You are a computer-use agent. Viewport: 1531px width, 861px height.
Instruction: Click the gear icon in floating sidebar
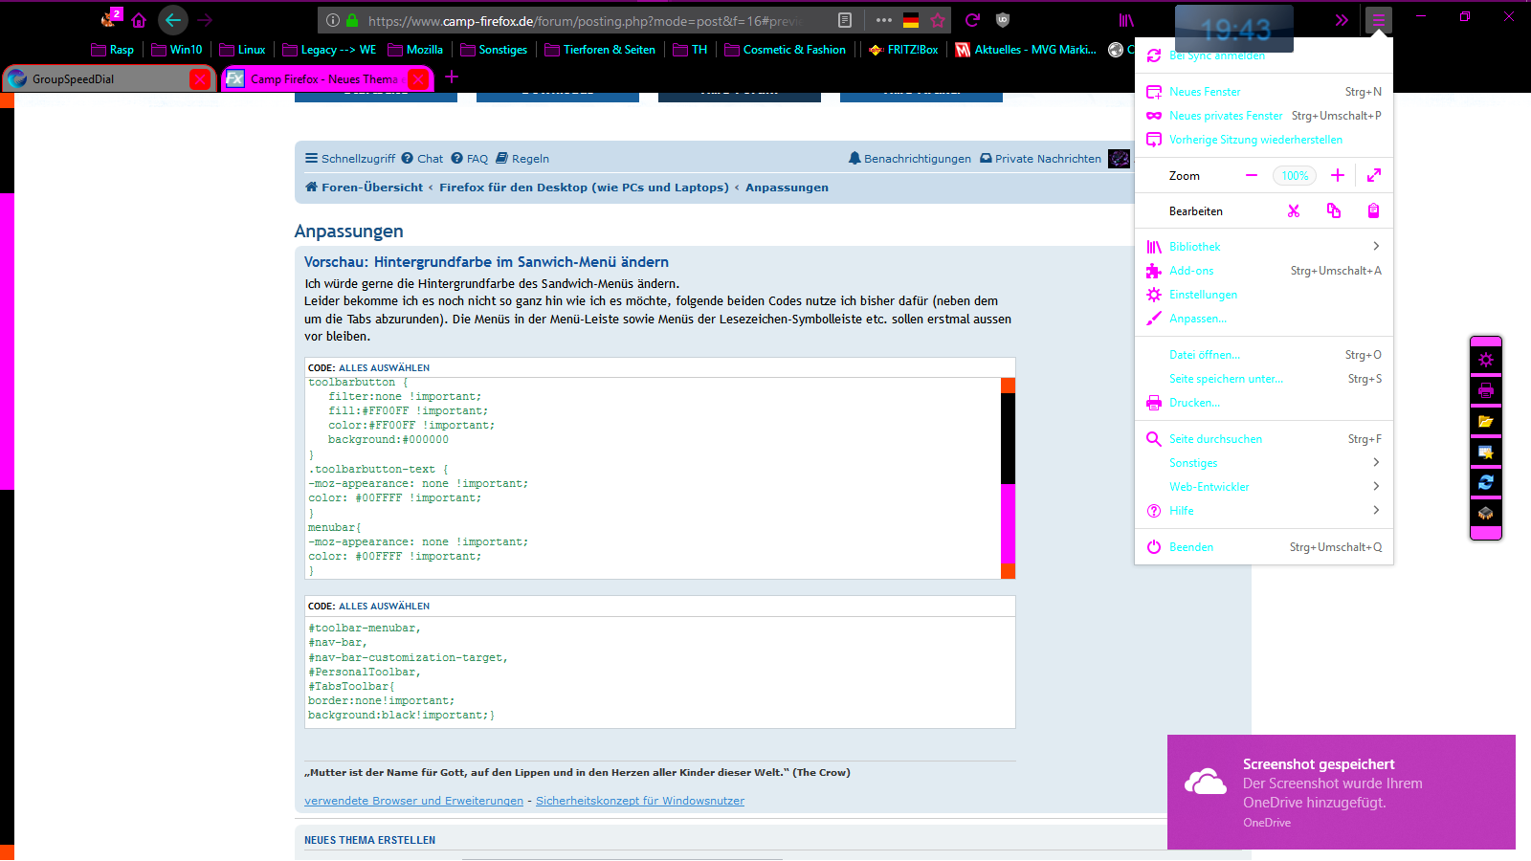1485,360
